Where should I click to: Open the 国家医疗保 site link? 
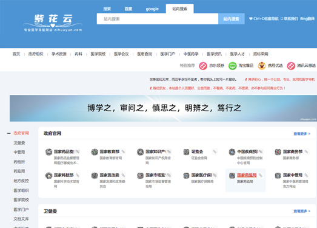tap(202, 175)
